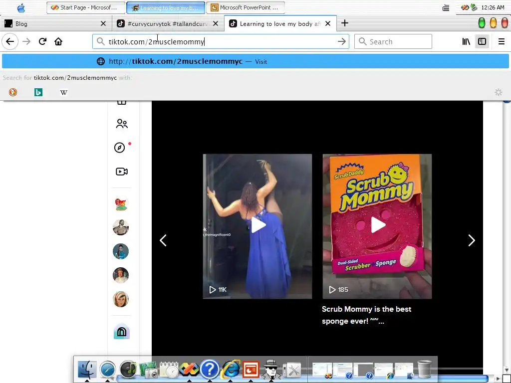
Task: Click the Search input field
Action: point(393,41)
